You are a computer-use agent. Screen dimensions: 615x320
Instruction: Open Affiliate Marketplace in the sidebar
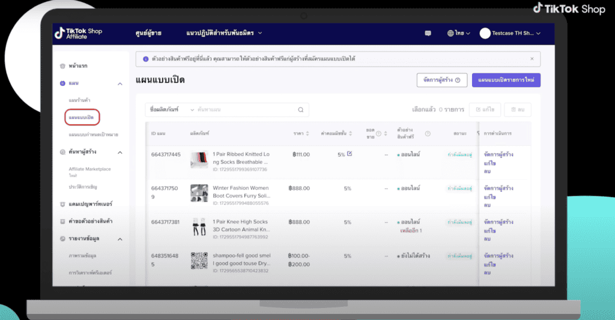(x=90, y=169)
